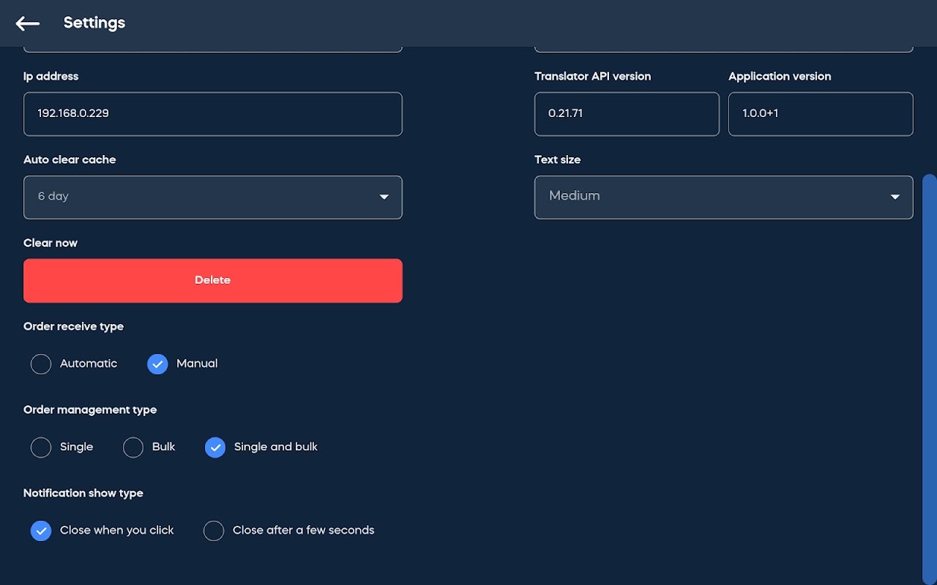
Task: Open the Auto clear cache dropdown
Action: tap(212, 197)
